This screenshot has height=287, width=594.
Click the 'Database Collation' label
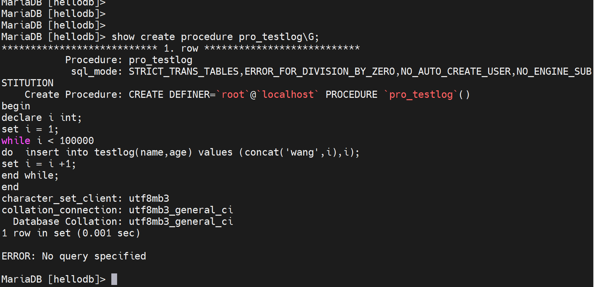(67, 221)
